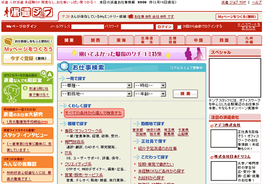264x184 pixels.
Task: Open the 年齢 dropdown
Action: tap(150, 94)
